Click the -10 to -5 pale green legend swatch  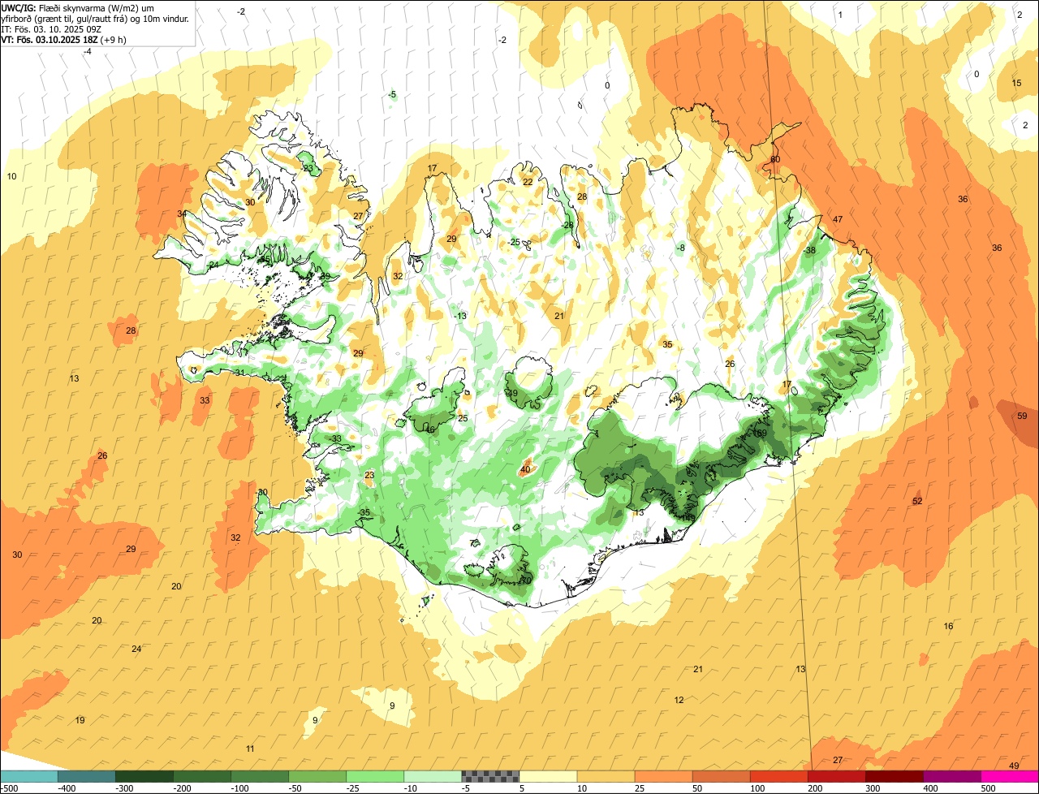tap(433, 776)
